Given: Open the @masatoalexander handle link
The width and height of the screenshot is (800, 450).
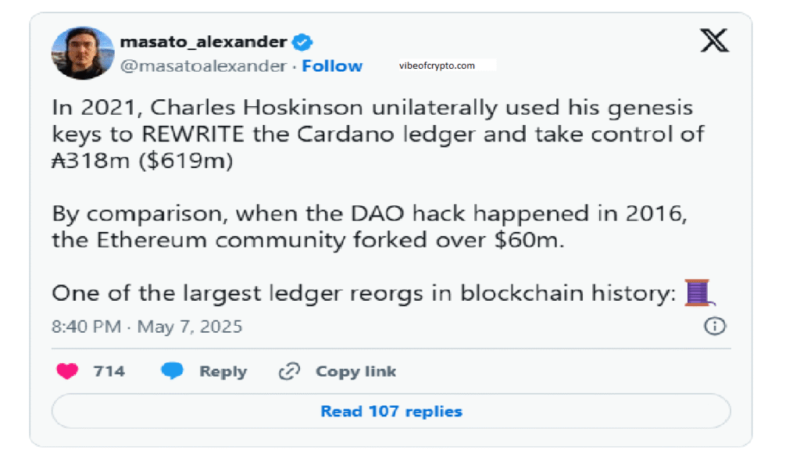Looking at the screenshot, I should coord(202,66).
